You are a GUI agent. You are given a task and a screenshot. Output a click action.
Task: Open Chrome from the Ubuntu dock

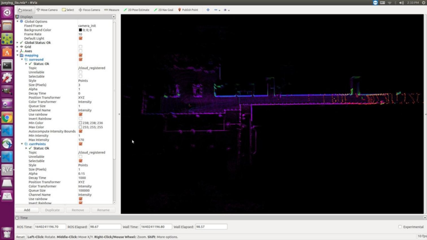[7, 118]
